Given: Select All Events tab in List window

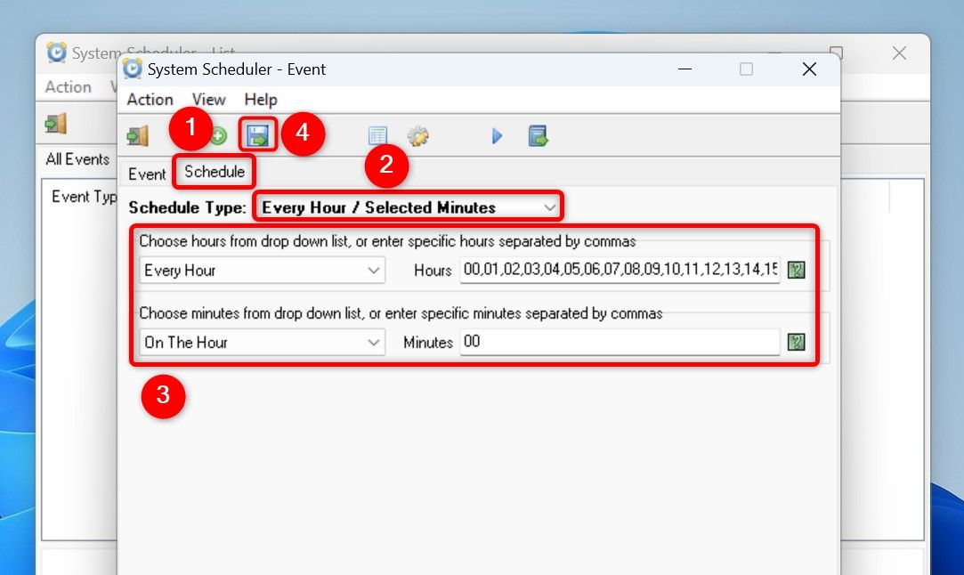Looking at the screenshot, I should point(77,159).
